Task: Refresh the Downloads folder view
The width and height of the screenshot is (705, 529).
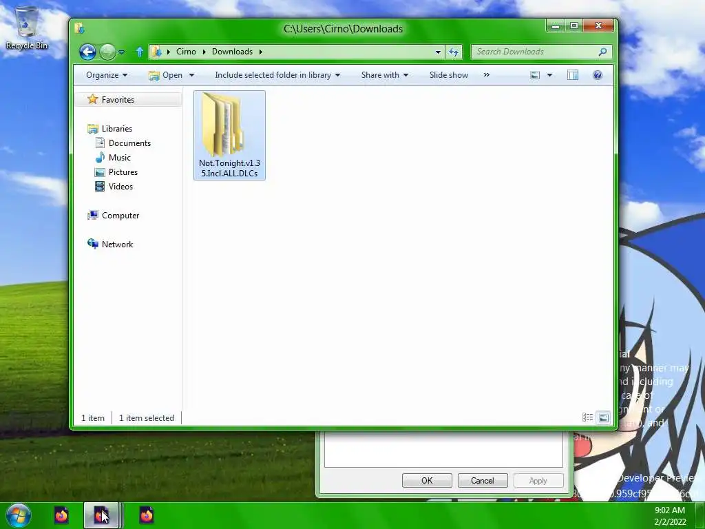Action: (454, 52)
